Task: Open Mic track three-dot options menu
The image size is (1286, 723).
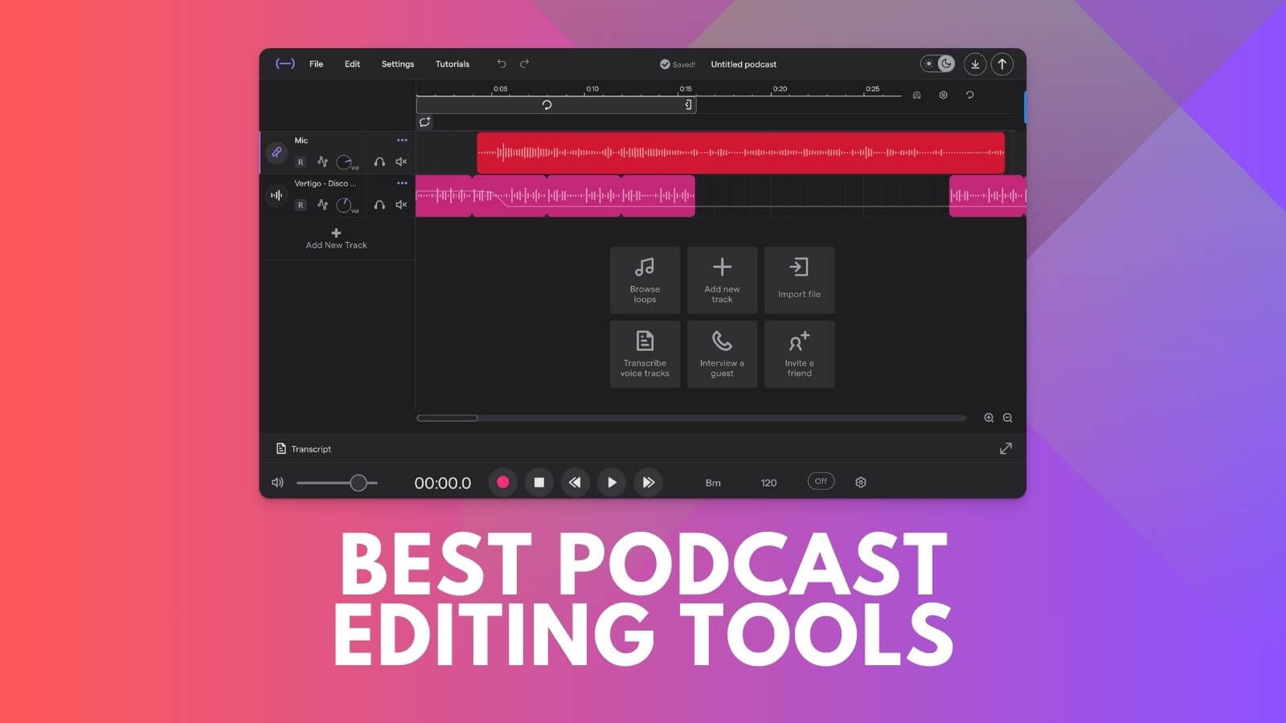Action: 402,141
